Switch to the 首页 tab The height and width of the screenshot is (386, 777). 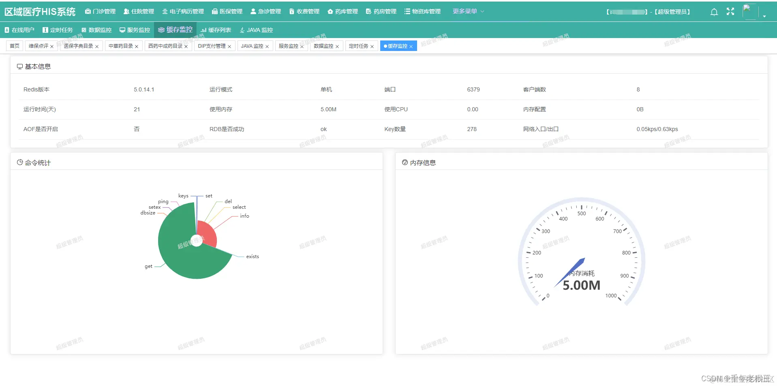(14, 46)
